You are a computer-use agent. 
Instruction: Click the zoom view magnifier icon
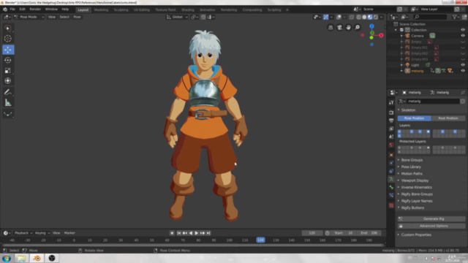(x=358, y=28)
